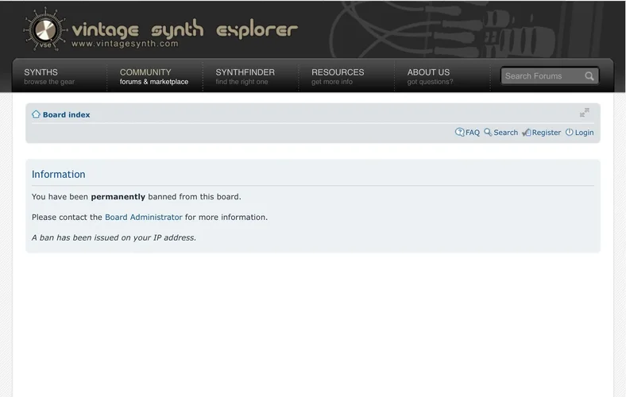
Task: Go to Board index link
Action: point(66,115)
